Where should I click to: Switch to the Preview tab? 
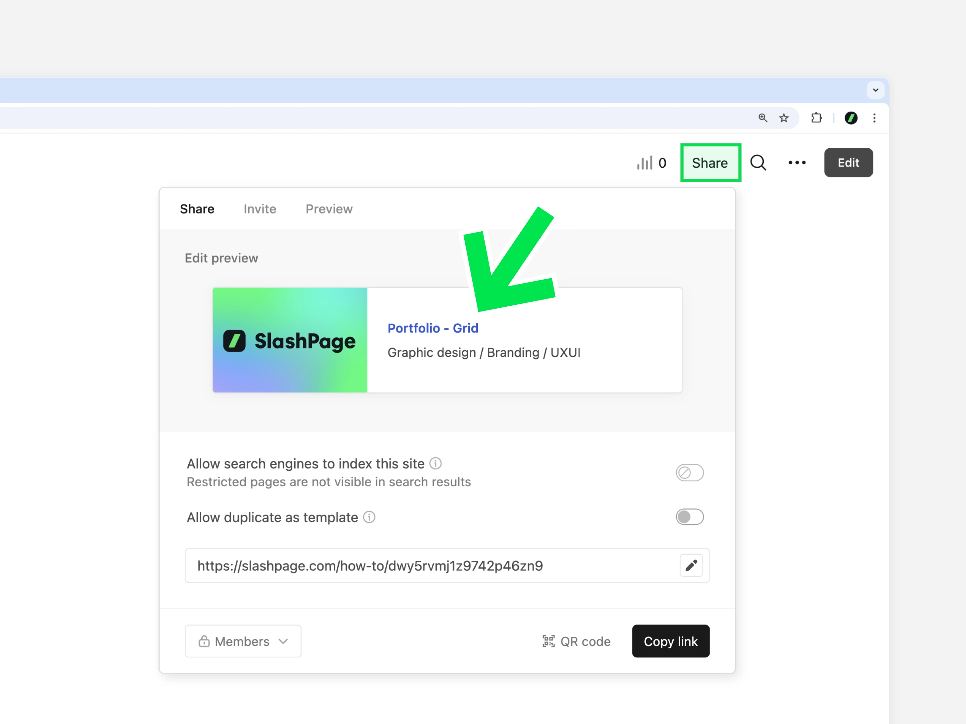point(329,209)
